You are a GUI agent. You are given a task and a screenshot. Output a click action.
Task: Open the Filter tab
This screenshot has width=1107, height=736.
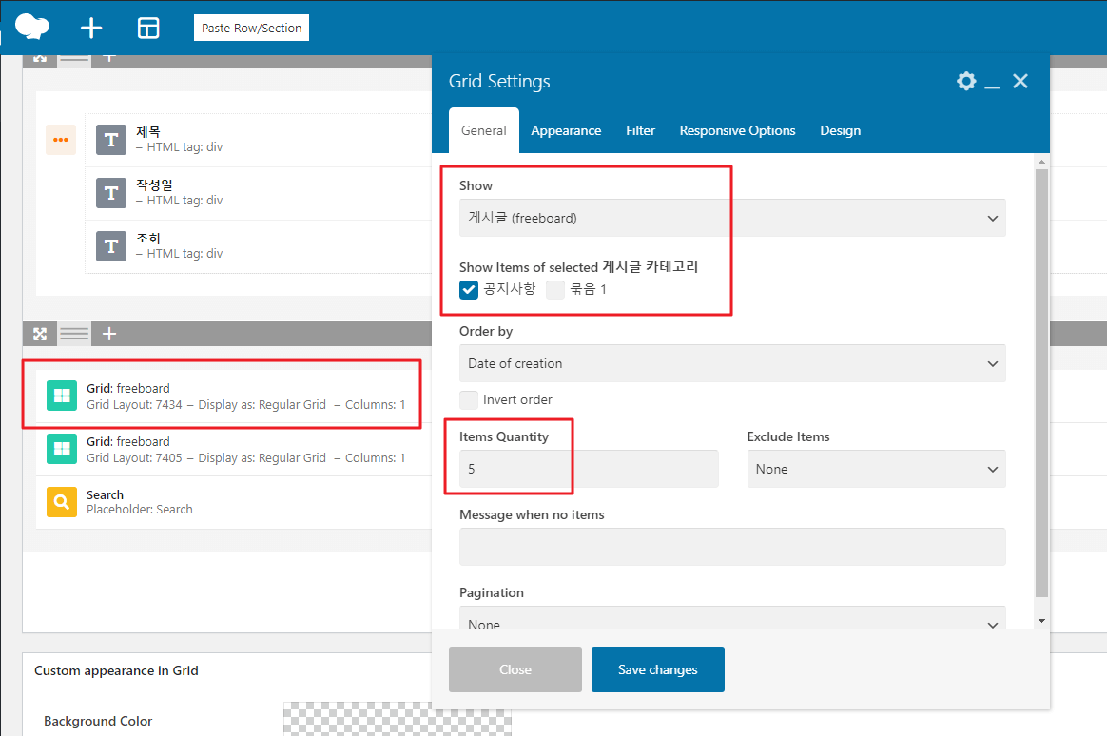click(x=640, y=130)
